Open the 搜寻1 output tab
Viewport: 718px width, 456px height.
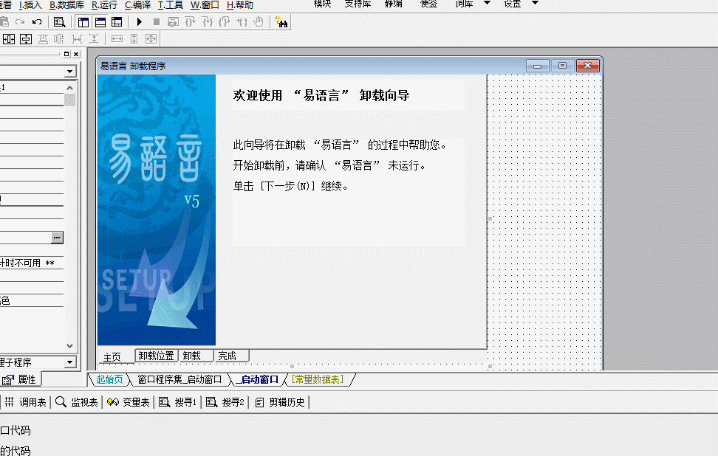pos(178,402)
